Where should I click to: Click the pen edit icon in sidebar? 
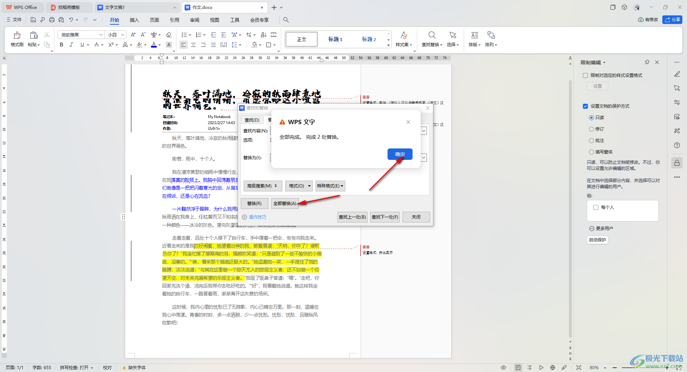[677, 74]
